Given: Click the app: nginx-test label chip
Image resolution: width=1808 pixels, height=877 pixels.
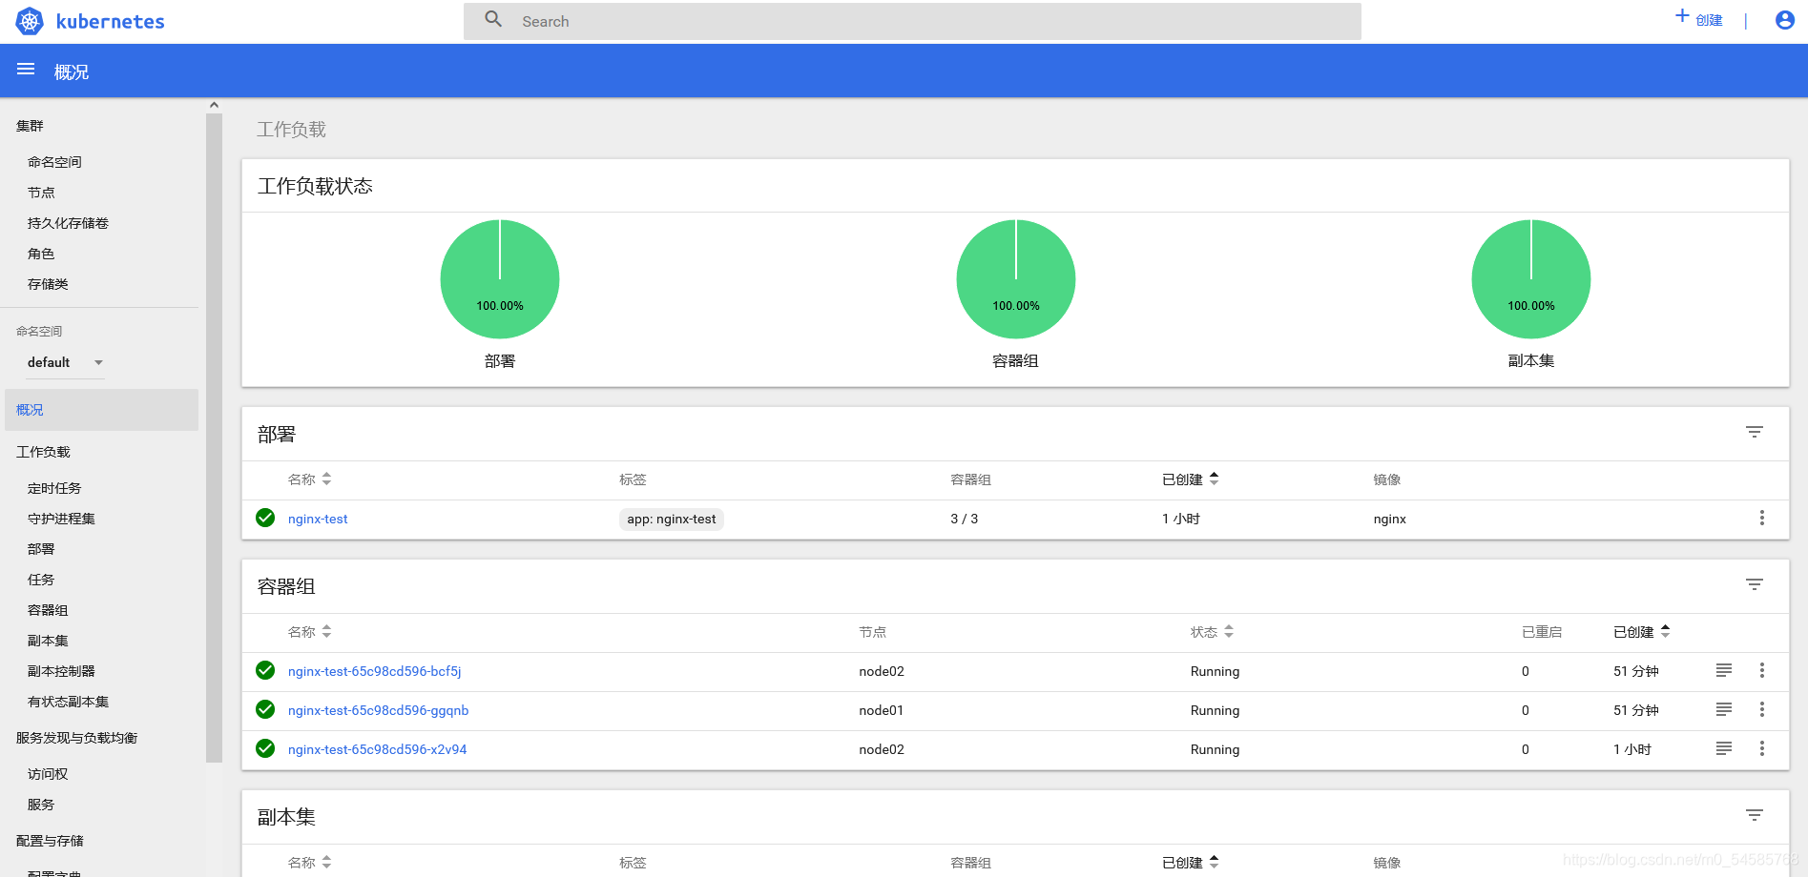Looking at the screenshot, I should [x=672, y=519].
